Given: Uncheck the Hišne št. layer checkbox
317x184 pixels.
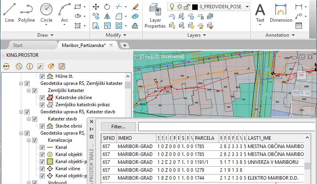Looking at the screenshot, I should [x=42, y=76].
